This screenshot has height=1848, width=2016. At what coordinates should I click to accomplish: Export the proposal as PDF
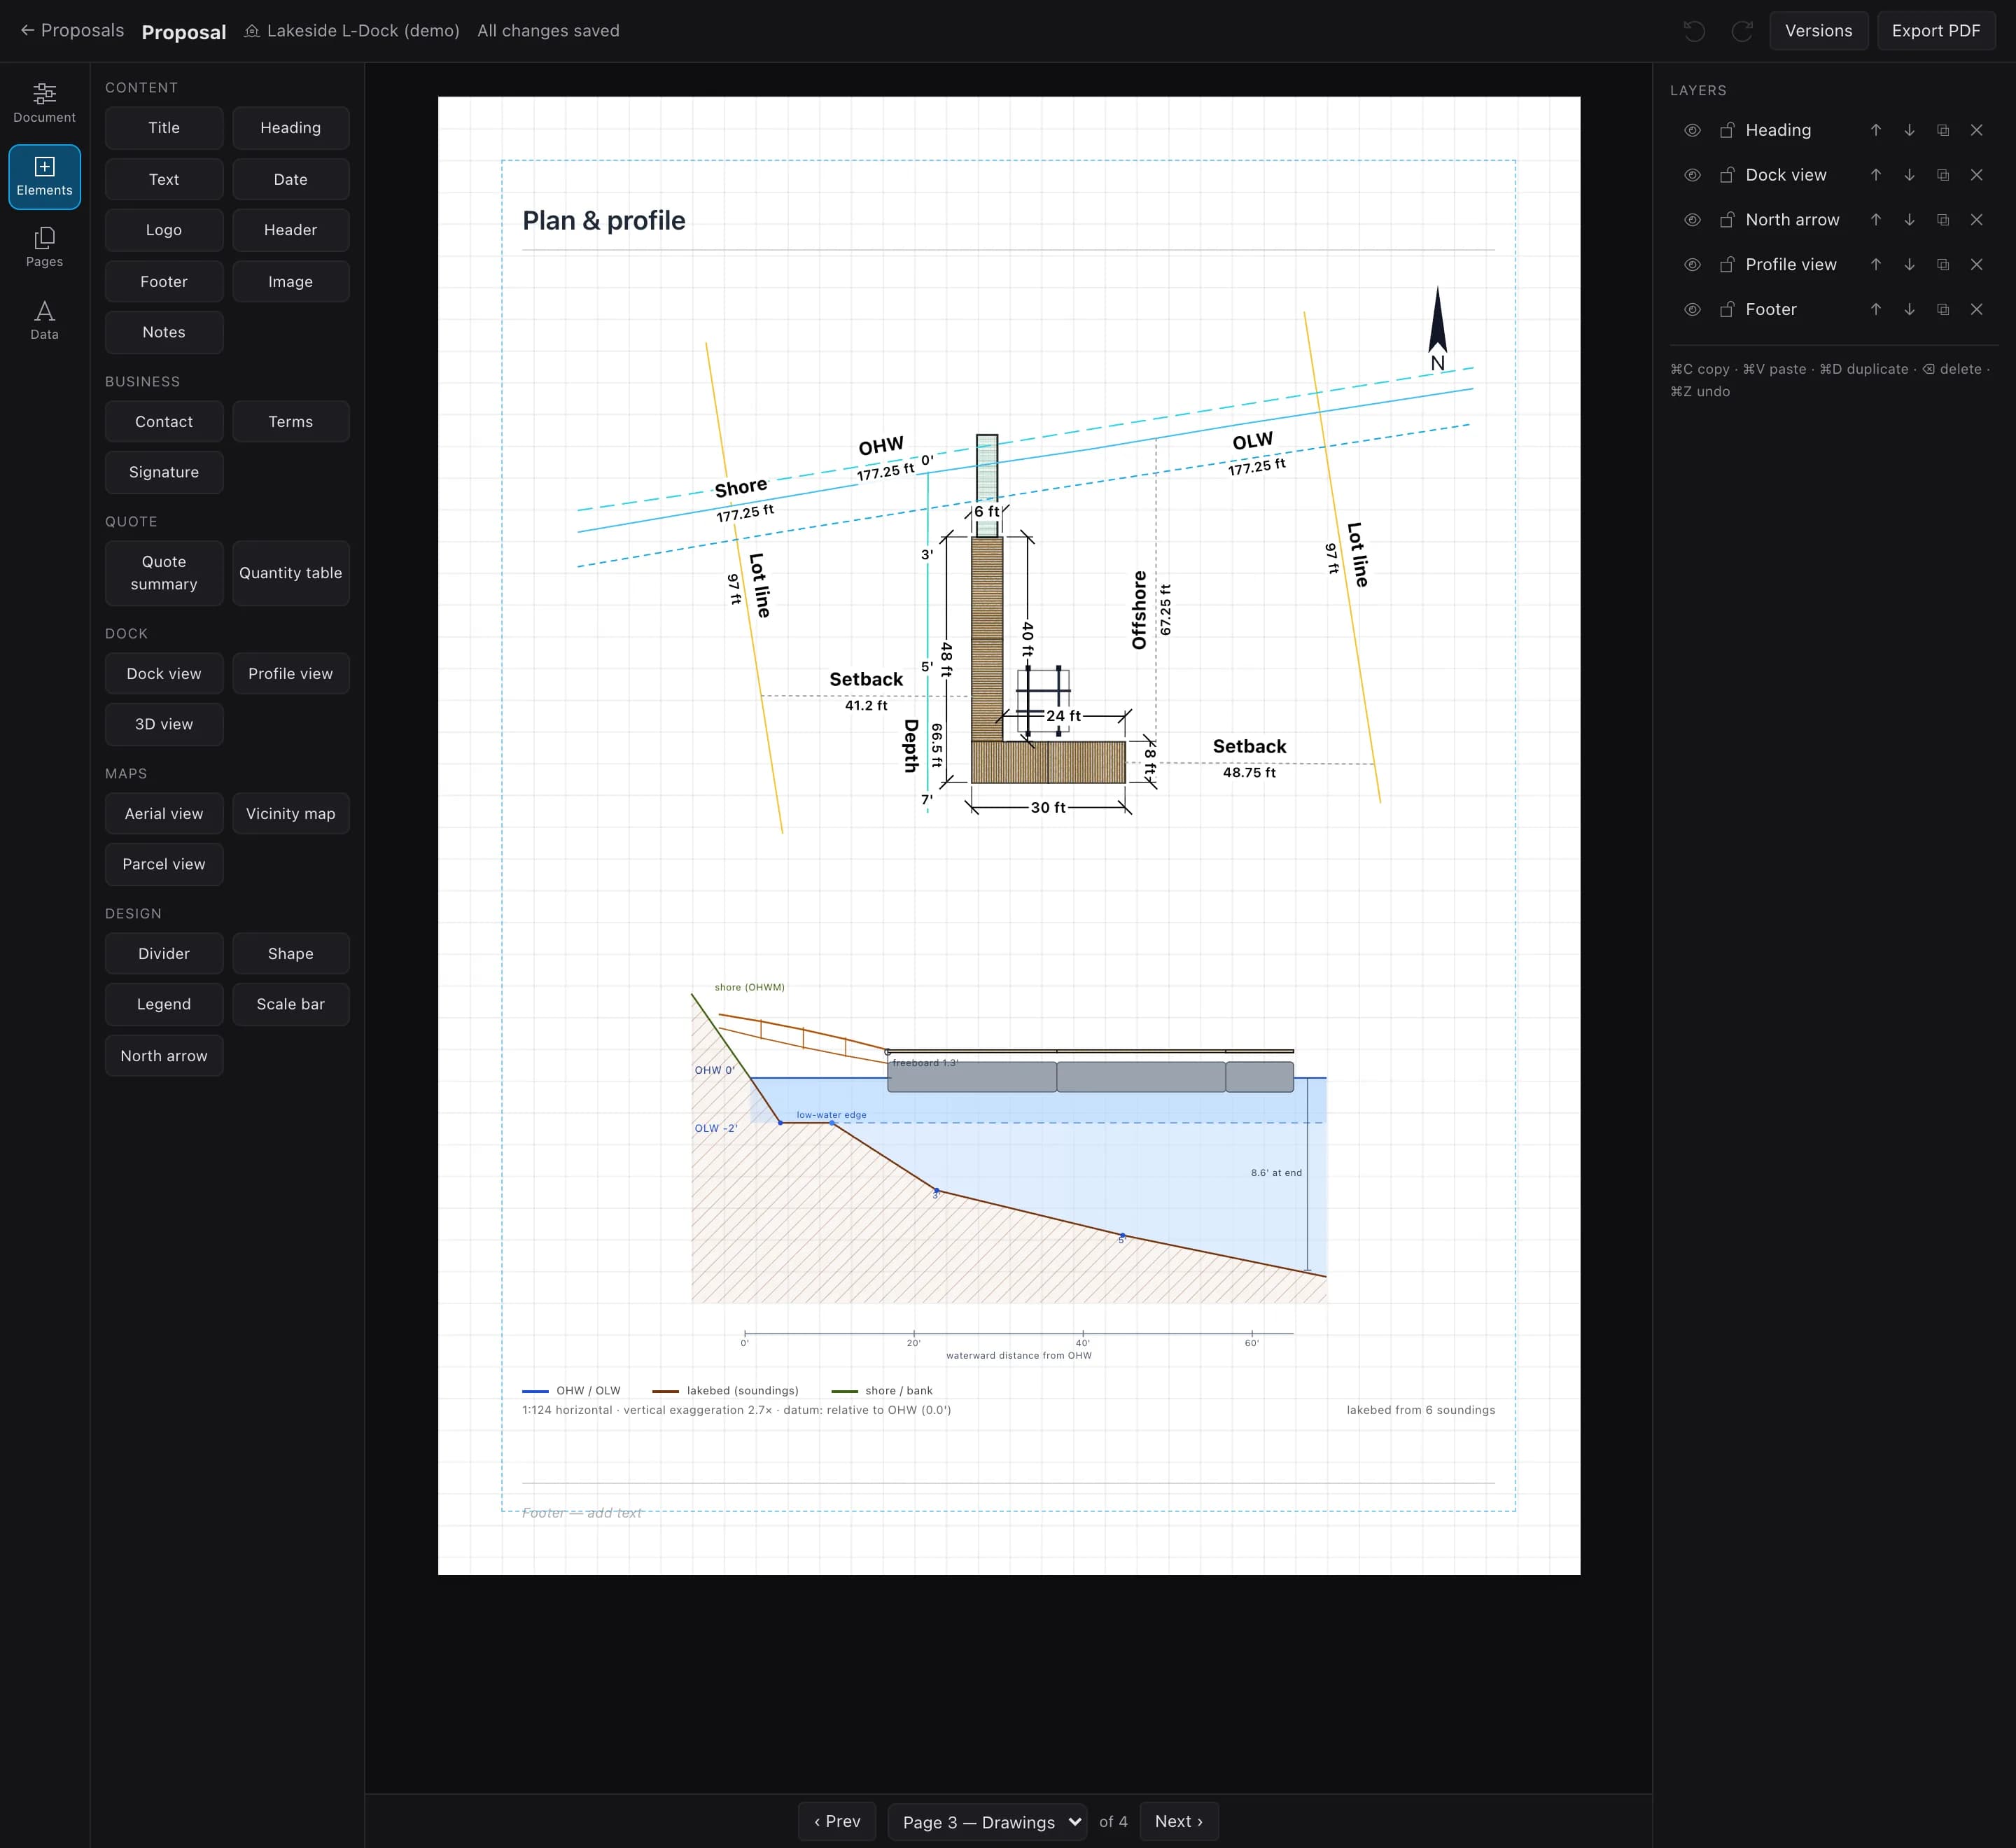click(x=1935, y=31)
